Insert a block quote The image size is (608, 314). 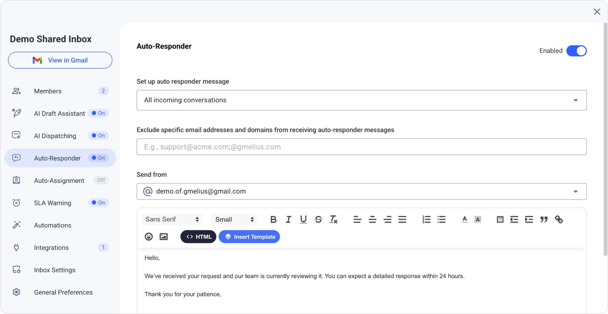(x=544, y=219)
